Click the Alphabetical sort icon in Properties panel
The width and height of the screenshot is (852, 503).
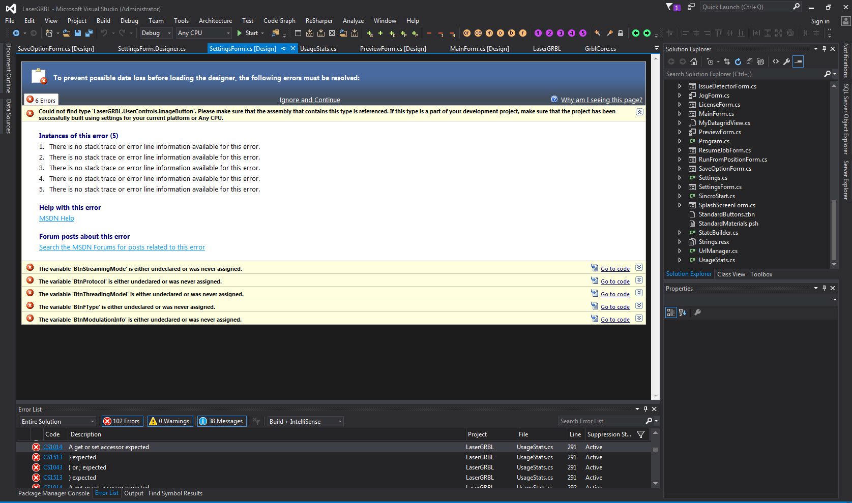click(683, 312)
